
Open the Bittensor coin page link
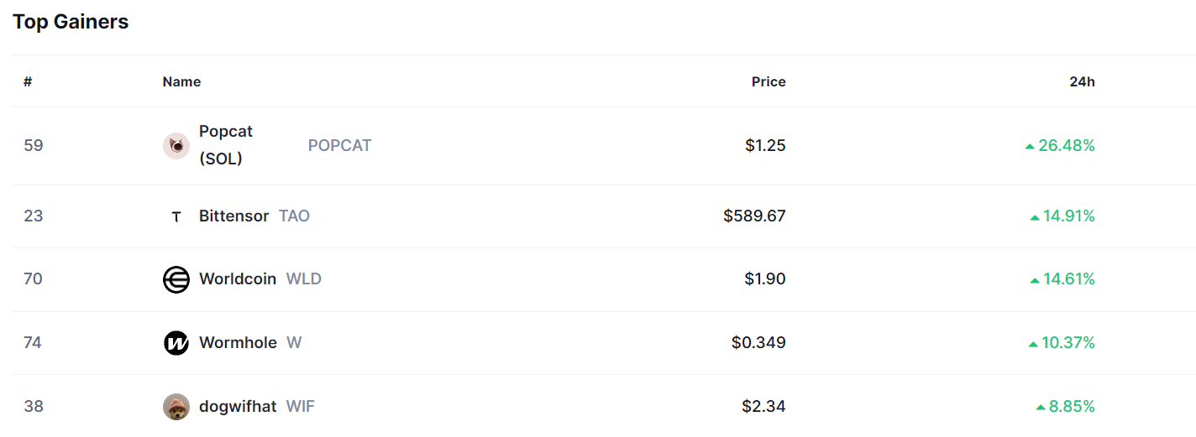pyautogui.click(x=233, y=216)
